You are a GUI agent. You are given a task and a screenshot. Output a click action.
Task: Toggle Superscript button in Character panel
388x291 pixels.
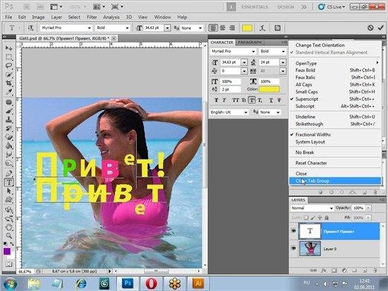[252, 100]
